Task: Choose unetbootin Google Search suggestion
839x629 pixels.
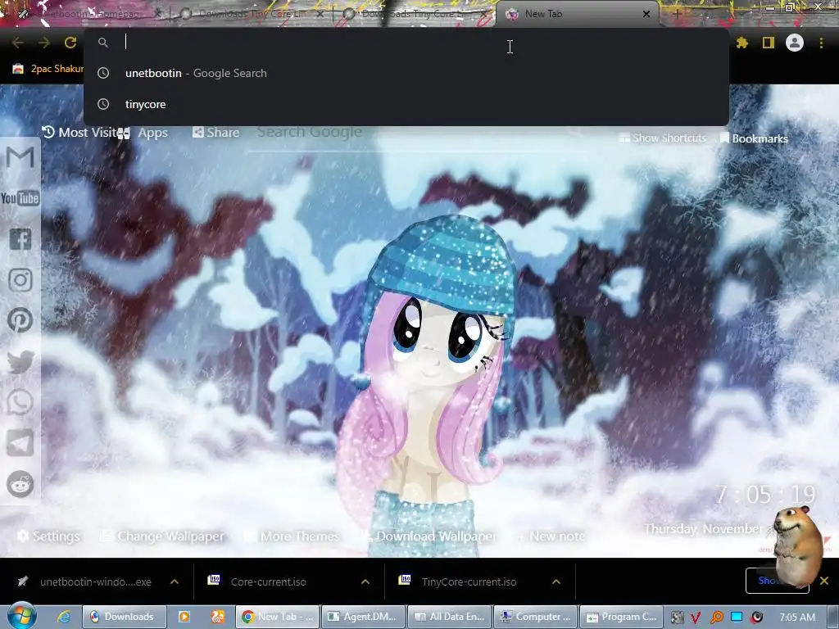Action: pyautogui.click(x=406, y=73)
